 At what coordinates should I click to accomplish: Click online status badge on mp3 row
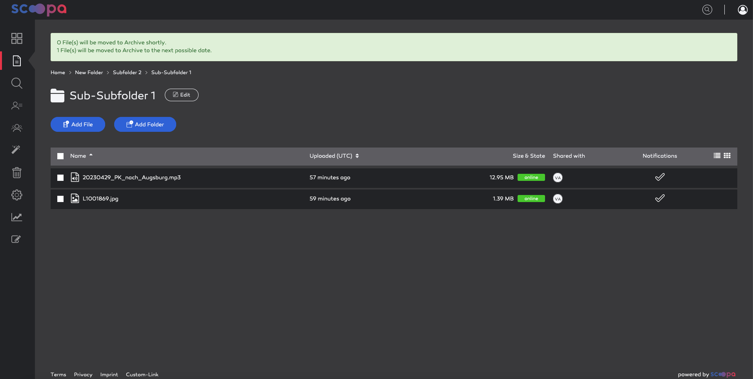[531, 177]
